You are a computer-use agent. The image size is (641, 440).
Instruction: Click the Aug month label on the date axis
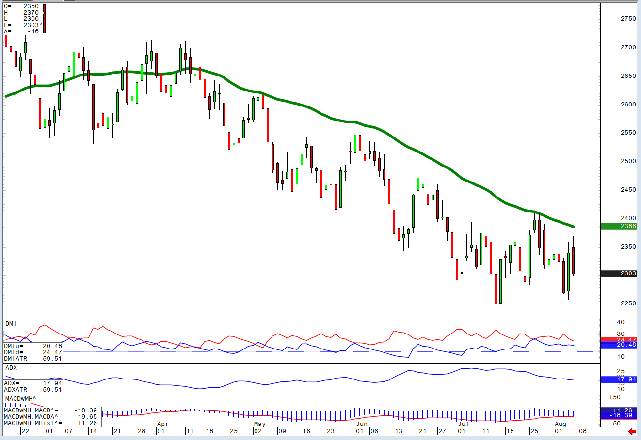pyautogui.click(x=560, y=424)
